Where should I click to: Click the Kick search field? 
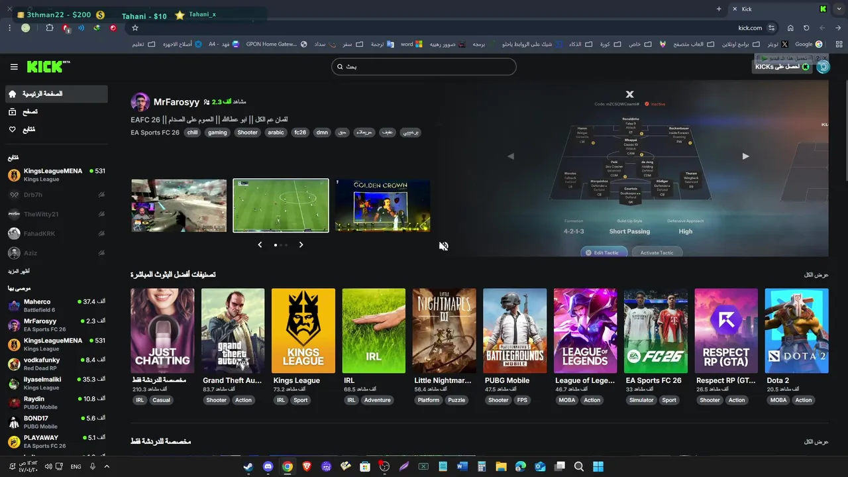point(423,66)
